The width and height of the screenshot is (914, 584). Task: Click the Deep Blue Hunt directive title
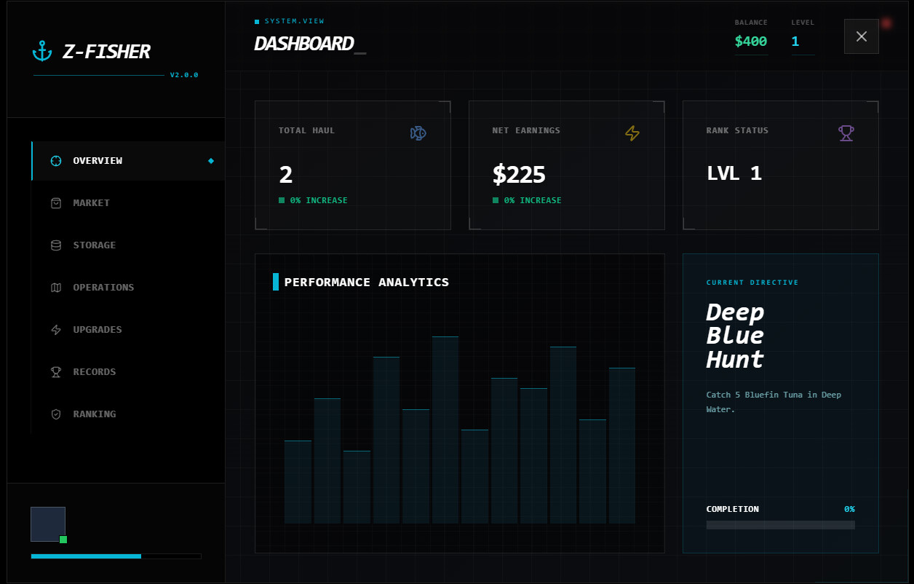coord(735,336)
